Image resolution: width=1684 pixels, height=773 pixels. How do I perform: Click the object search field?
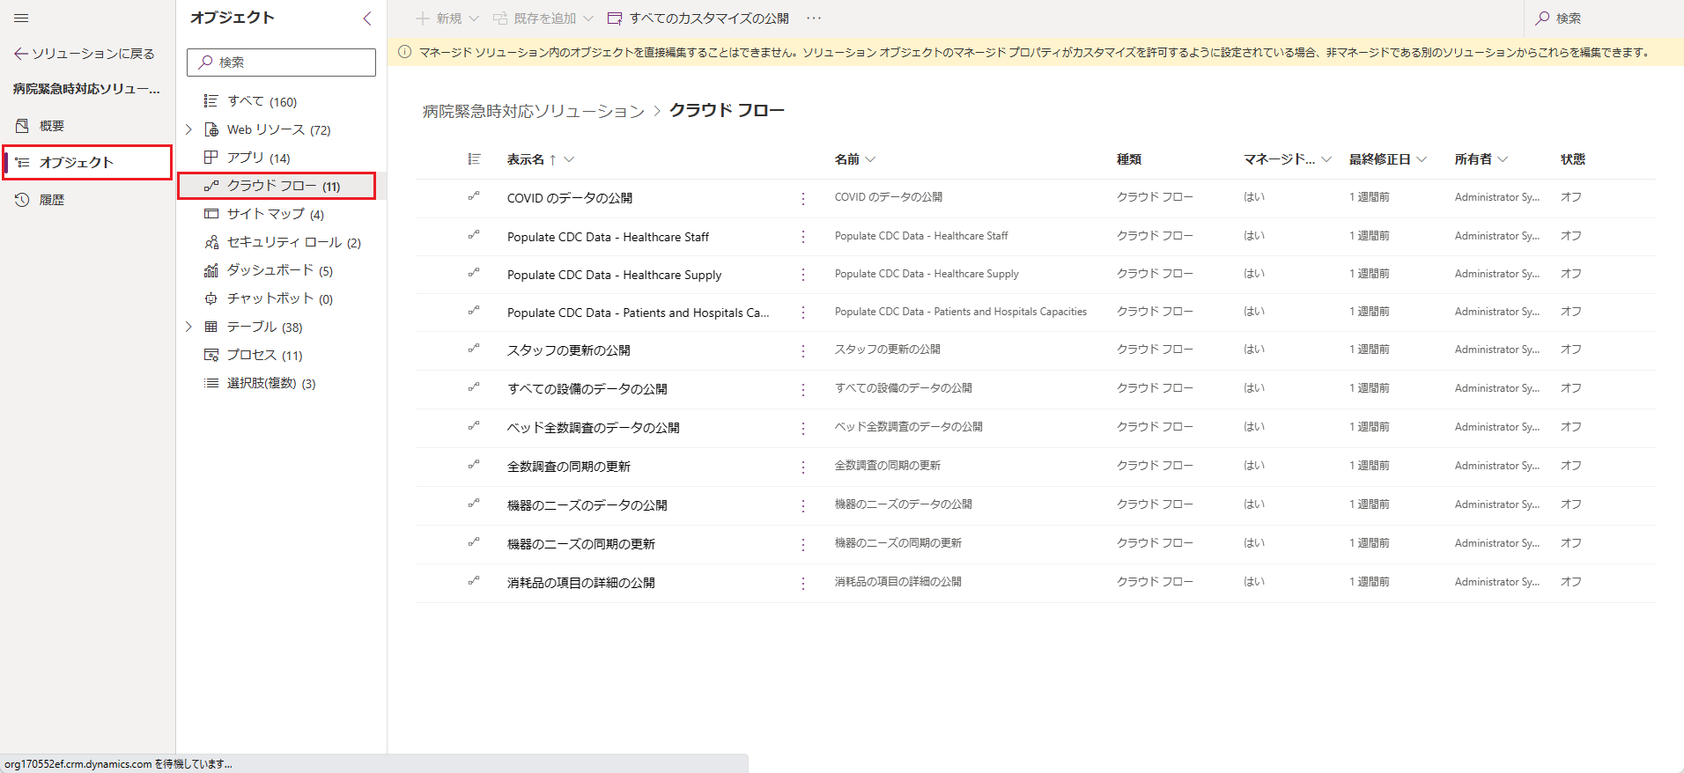[281, 63]
